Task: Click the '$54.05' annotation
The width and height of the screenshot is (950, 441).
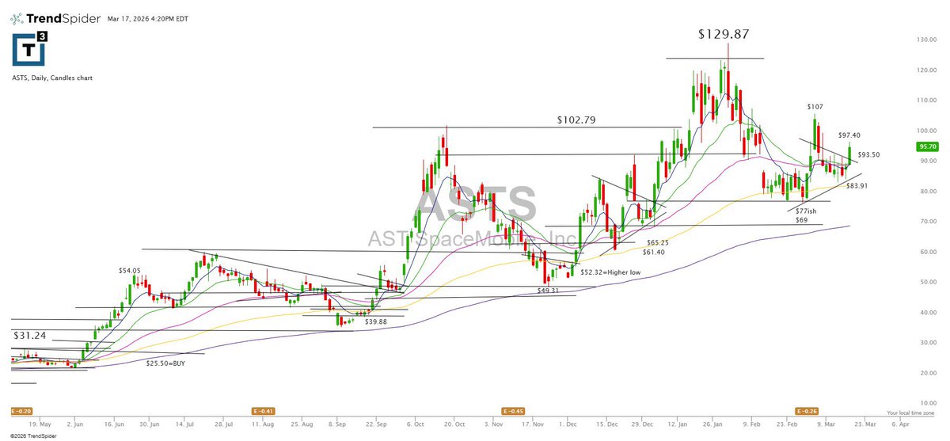Action: click(x=130, y=270)
